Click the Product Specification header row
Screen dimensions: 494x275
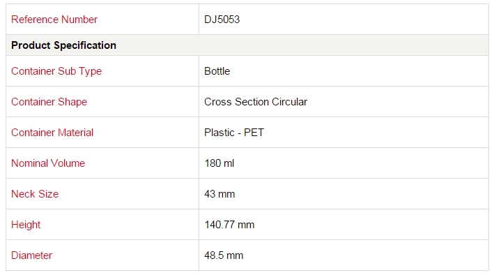coord(247,45)
